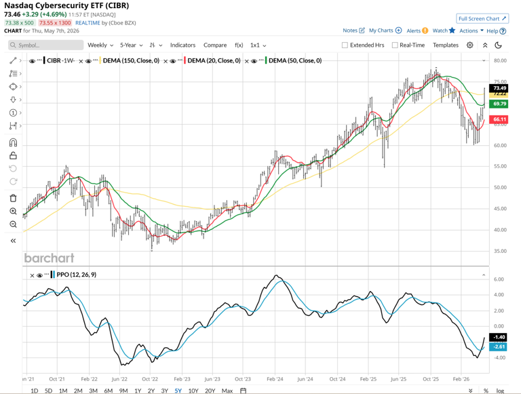Open the Fibonacci and text tools
This screenshot has height=394, width=521.
[x=13, y=73]
